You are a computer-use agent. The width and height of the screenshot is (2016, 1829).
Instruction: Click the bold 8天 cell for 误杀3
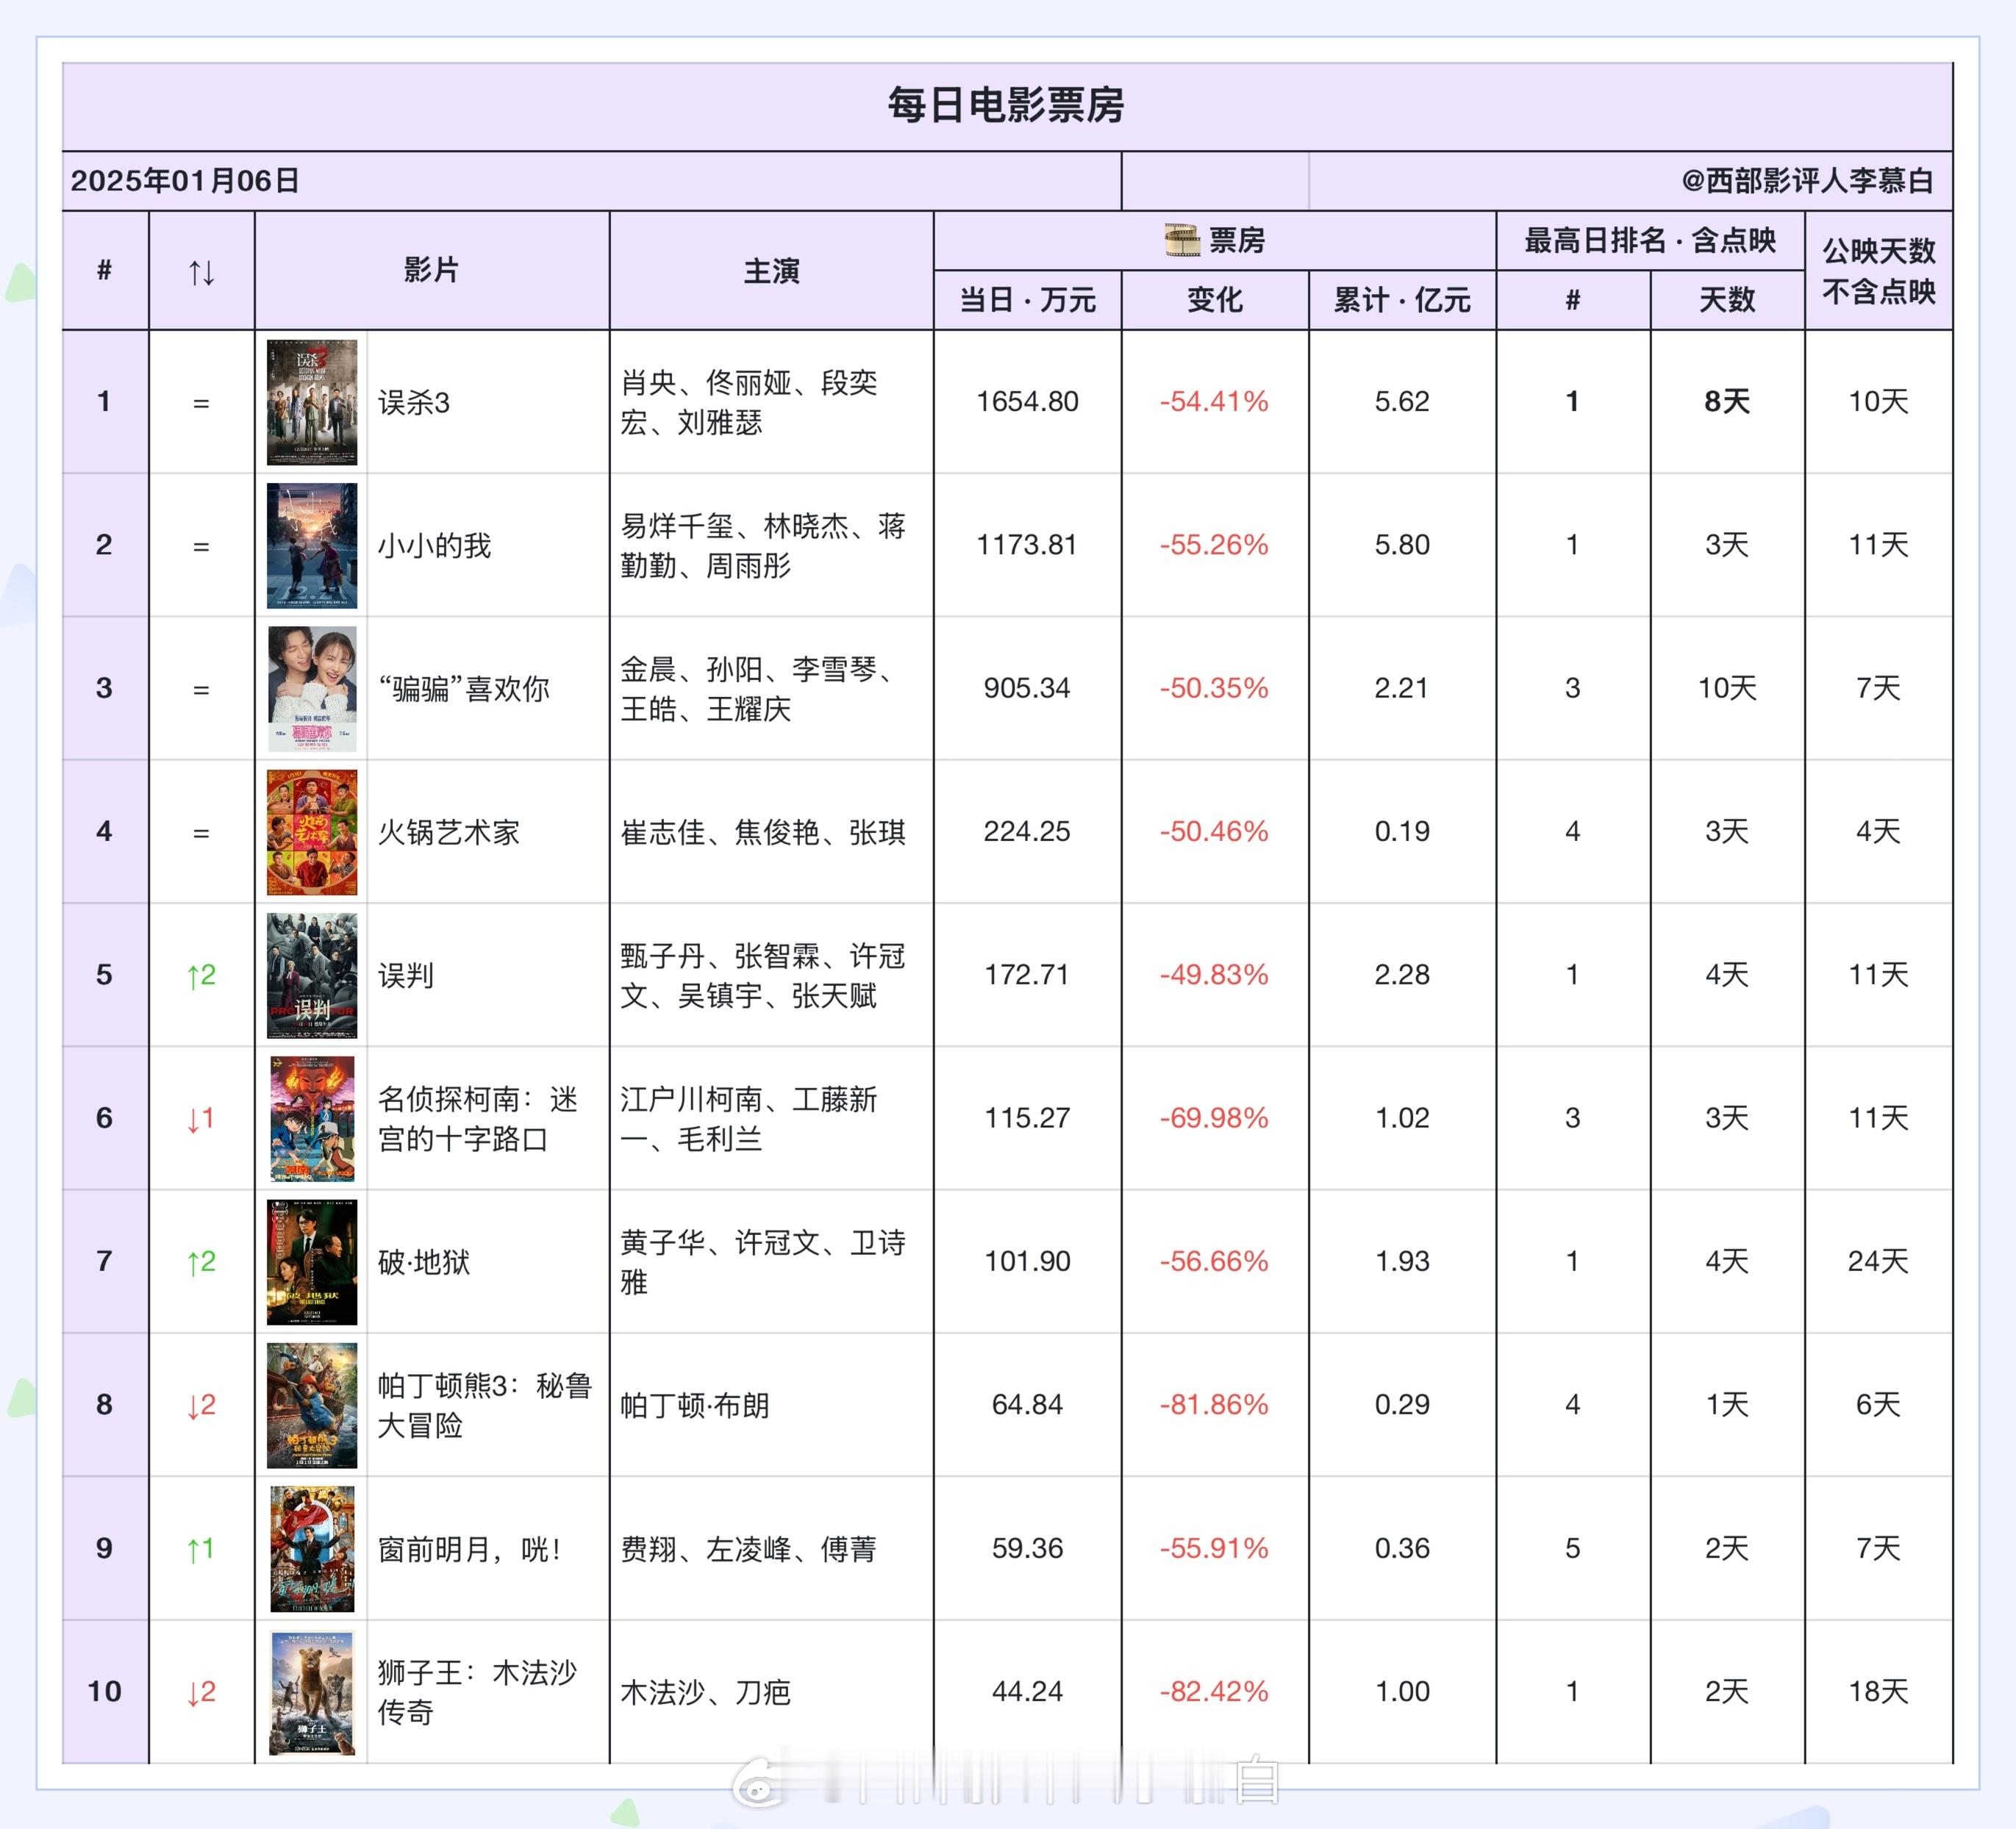[x=1727, y=402]
